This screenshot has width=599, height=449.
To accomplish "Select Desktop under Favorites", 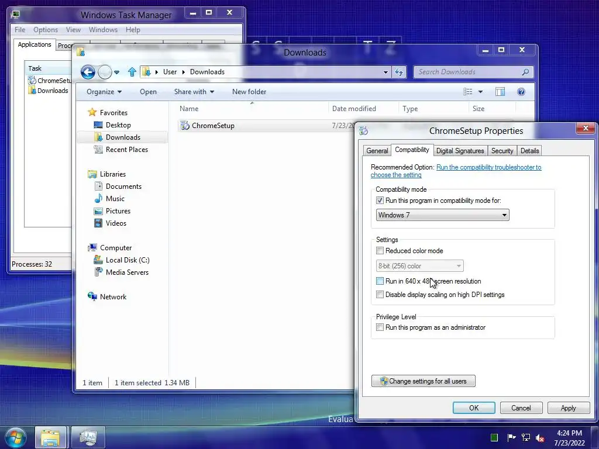I will [118, 125].
